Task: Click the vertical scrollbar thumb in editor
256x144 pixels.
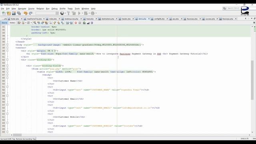Action: [252, 80]
